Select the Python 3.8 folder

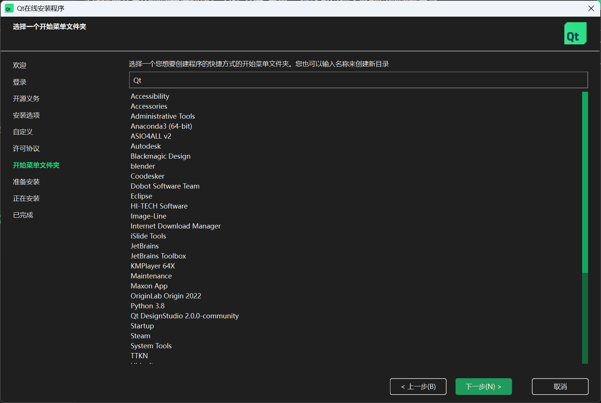coord(147,306)
